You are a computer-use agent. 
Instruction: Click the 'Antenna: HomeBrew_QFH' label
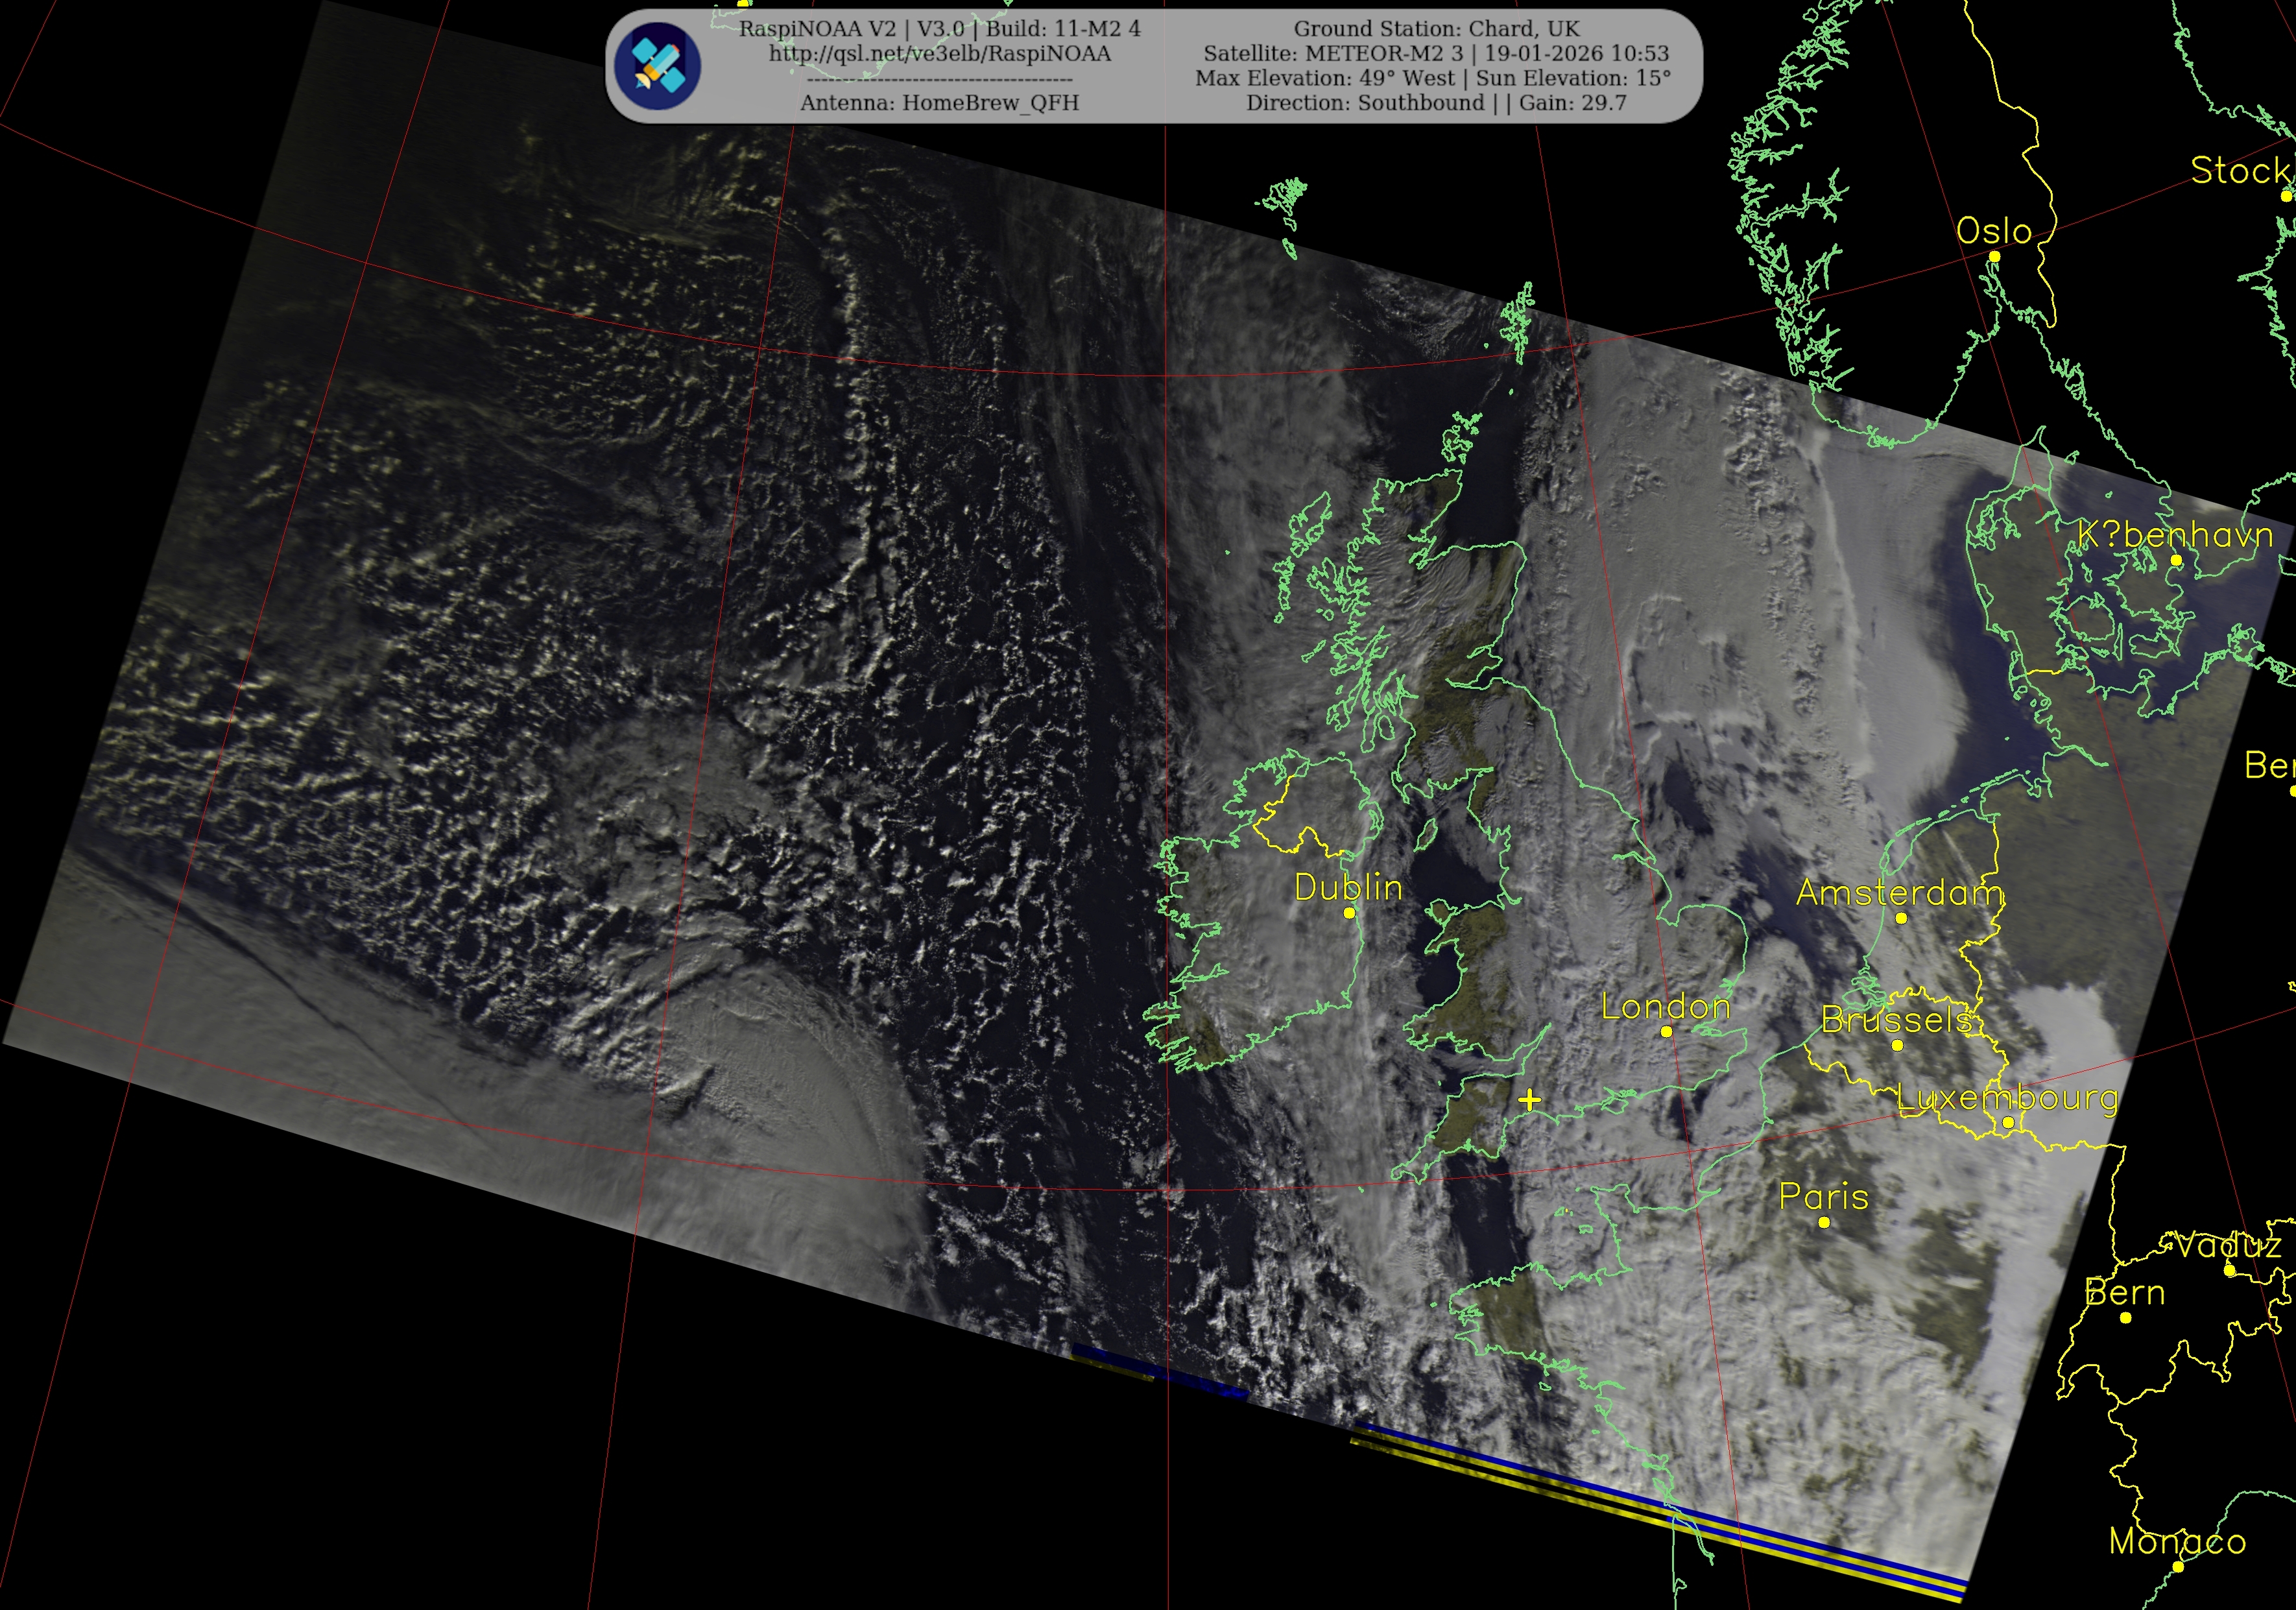point(939,103)
